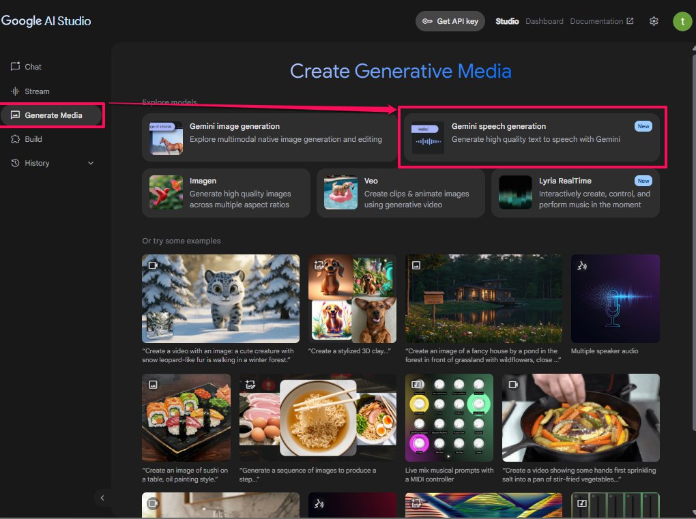Open the Lyria RealTime model card
696x519 pixels.
[x=575, y=193]
